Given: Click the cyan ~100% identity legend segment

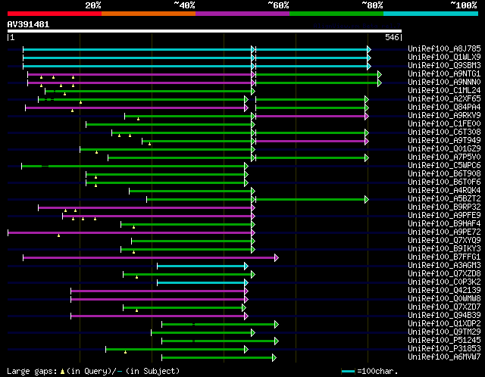Looking at the screenshot, I should [430, 14].
